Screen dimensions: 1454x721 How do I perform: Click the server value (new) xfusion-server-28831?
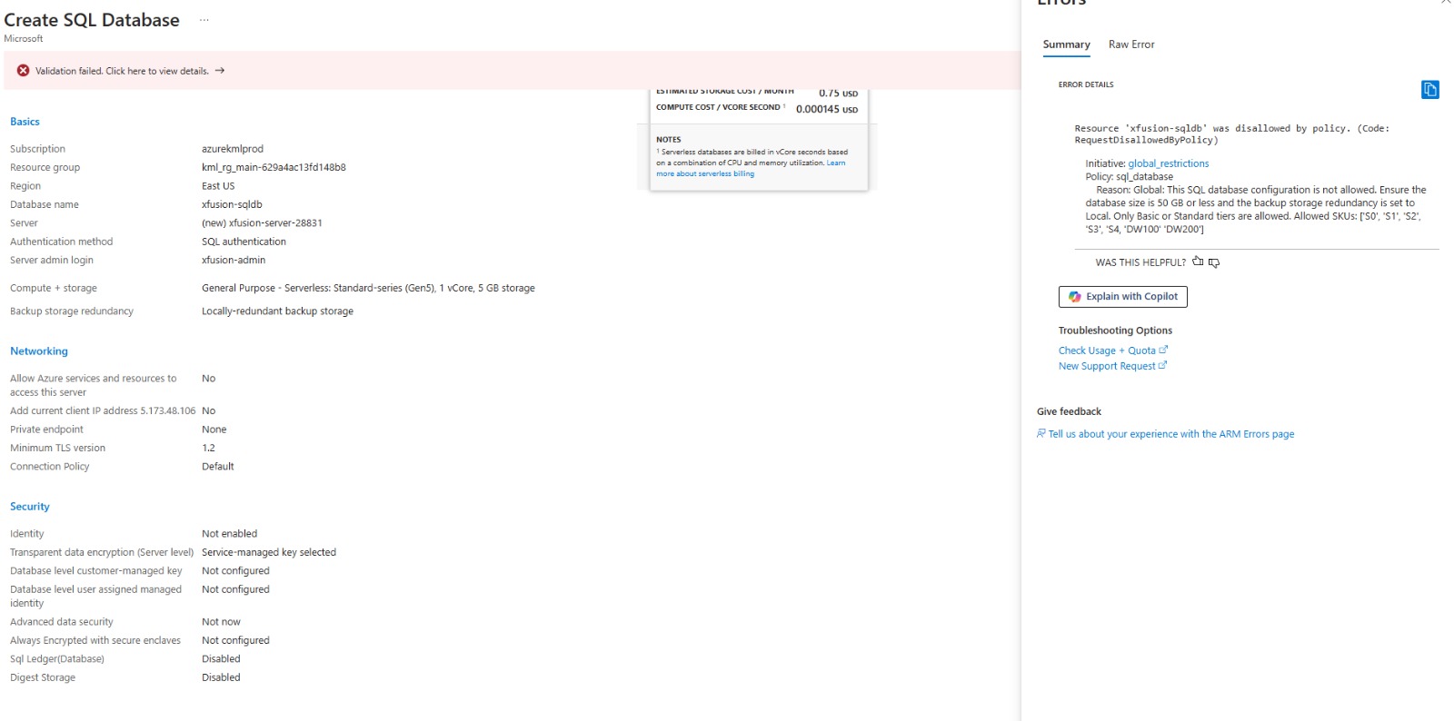262,222
